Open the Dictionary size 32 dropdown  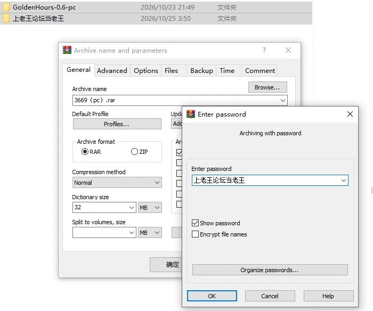pyautogui.click(x=131, y=208)
